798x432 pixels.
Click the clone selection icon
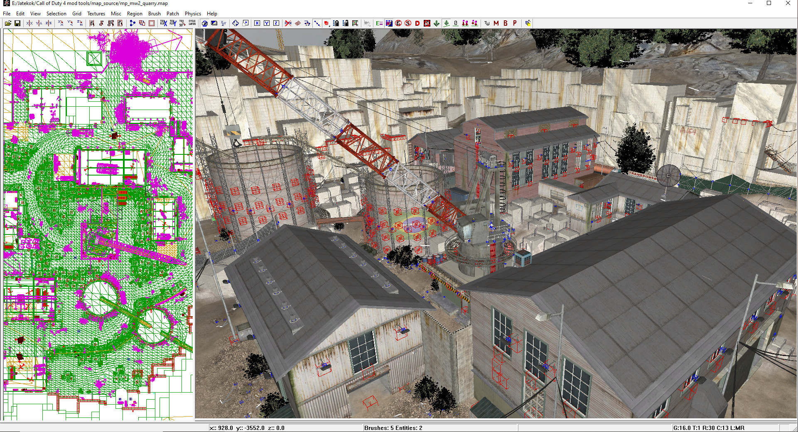click(x=142, y=23)
